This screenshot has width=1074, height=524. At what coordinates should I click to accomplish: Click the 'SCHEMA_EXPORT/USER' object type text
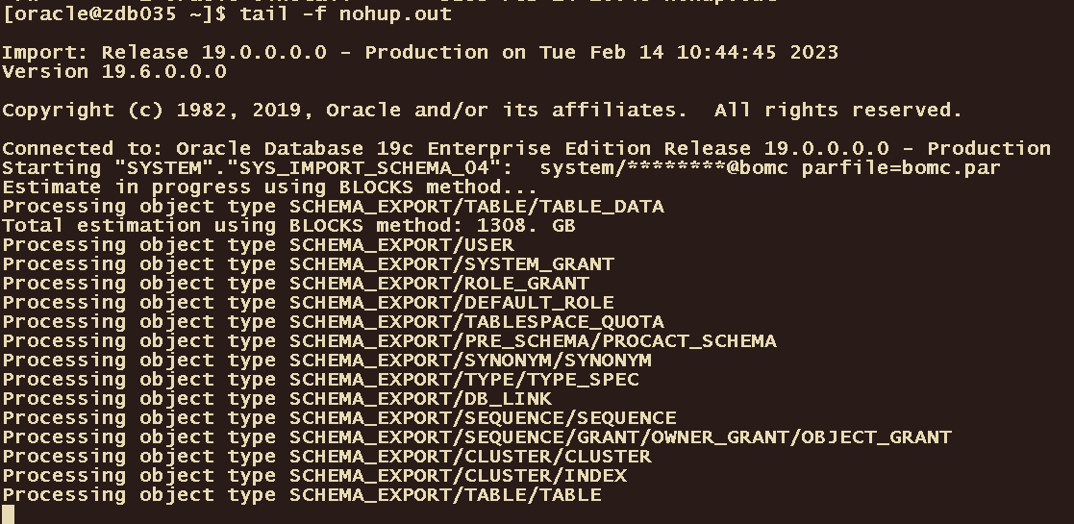[x=401, y=244]
